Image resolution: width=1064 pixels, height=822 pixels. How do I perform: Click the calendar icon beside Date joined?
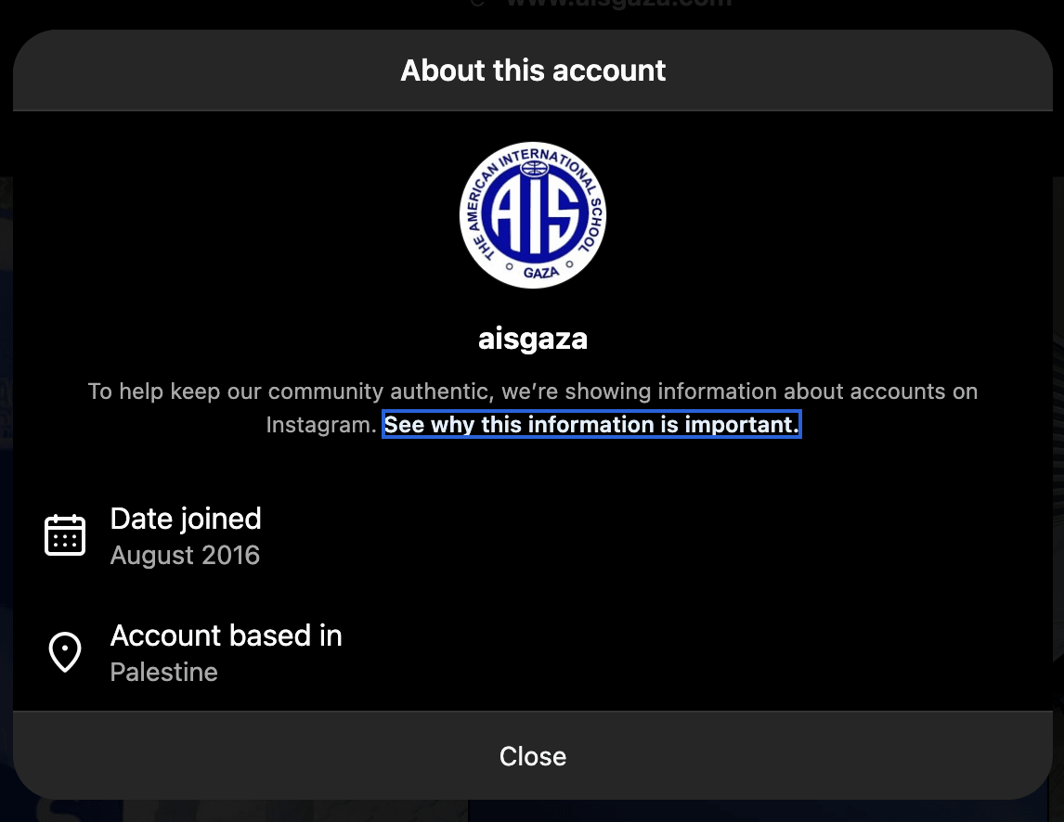pos(65,535)
